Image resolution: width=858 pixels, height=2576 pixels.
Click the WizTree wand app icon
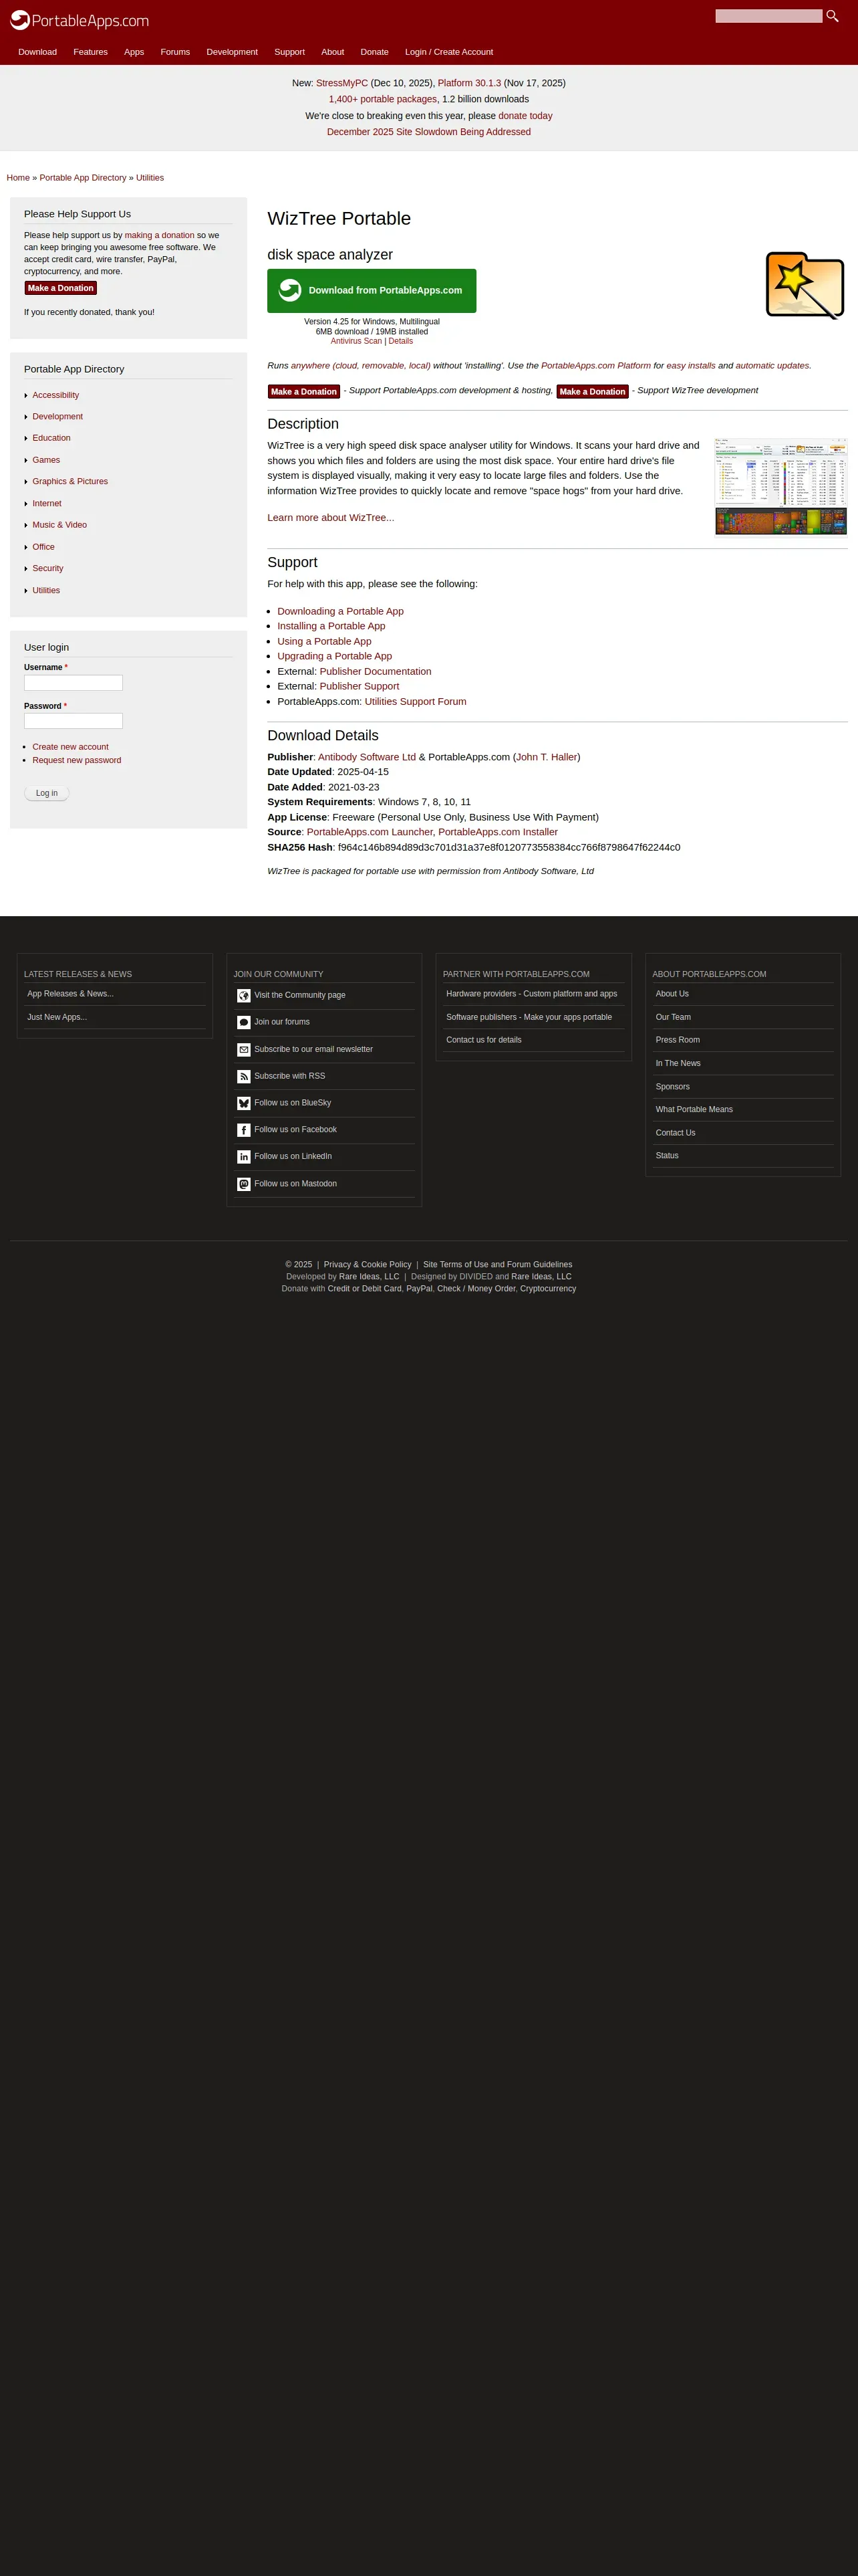[x=805, y=285]
